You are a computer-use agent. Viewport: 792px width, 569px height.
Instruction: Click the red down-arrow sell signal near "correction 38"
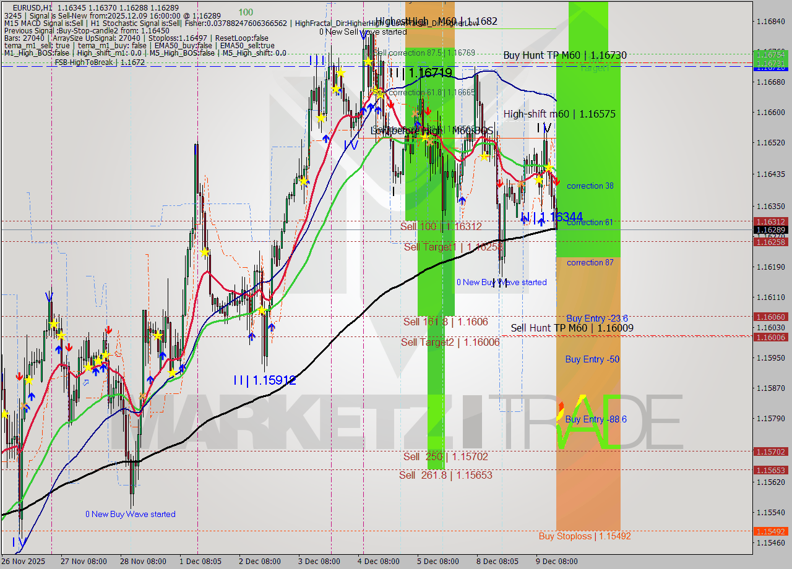pyautogui.click(x=557, y=181)
